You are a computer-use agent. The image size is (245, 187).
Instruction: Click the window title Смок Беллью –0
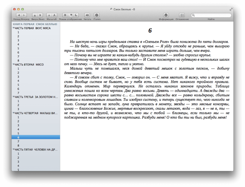coord(124,9)
